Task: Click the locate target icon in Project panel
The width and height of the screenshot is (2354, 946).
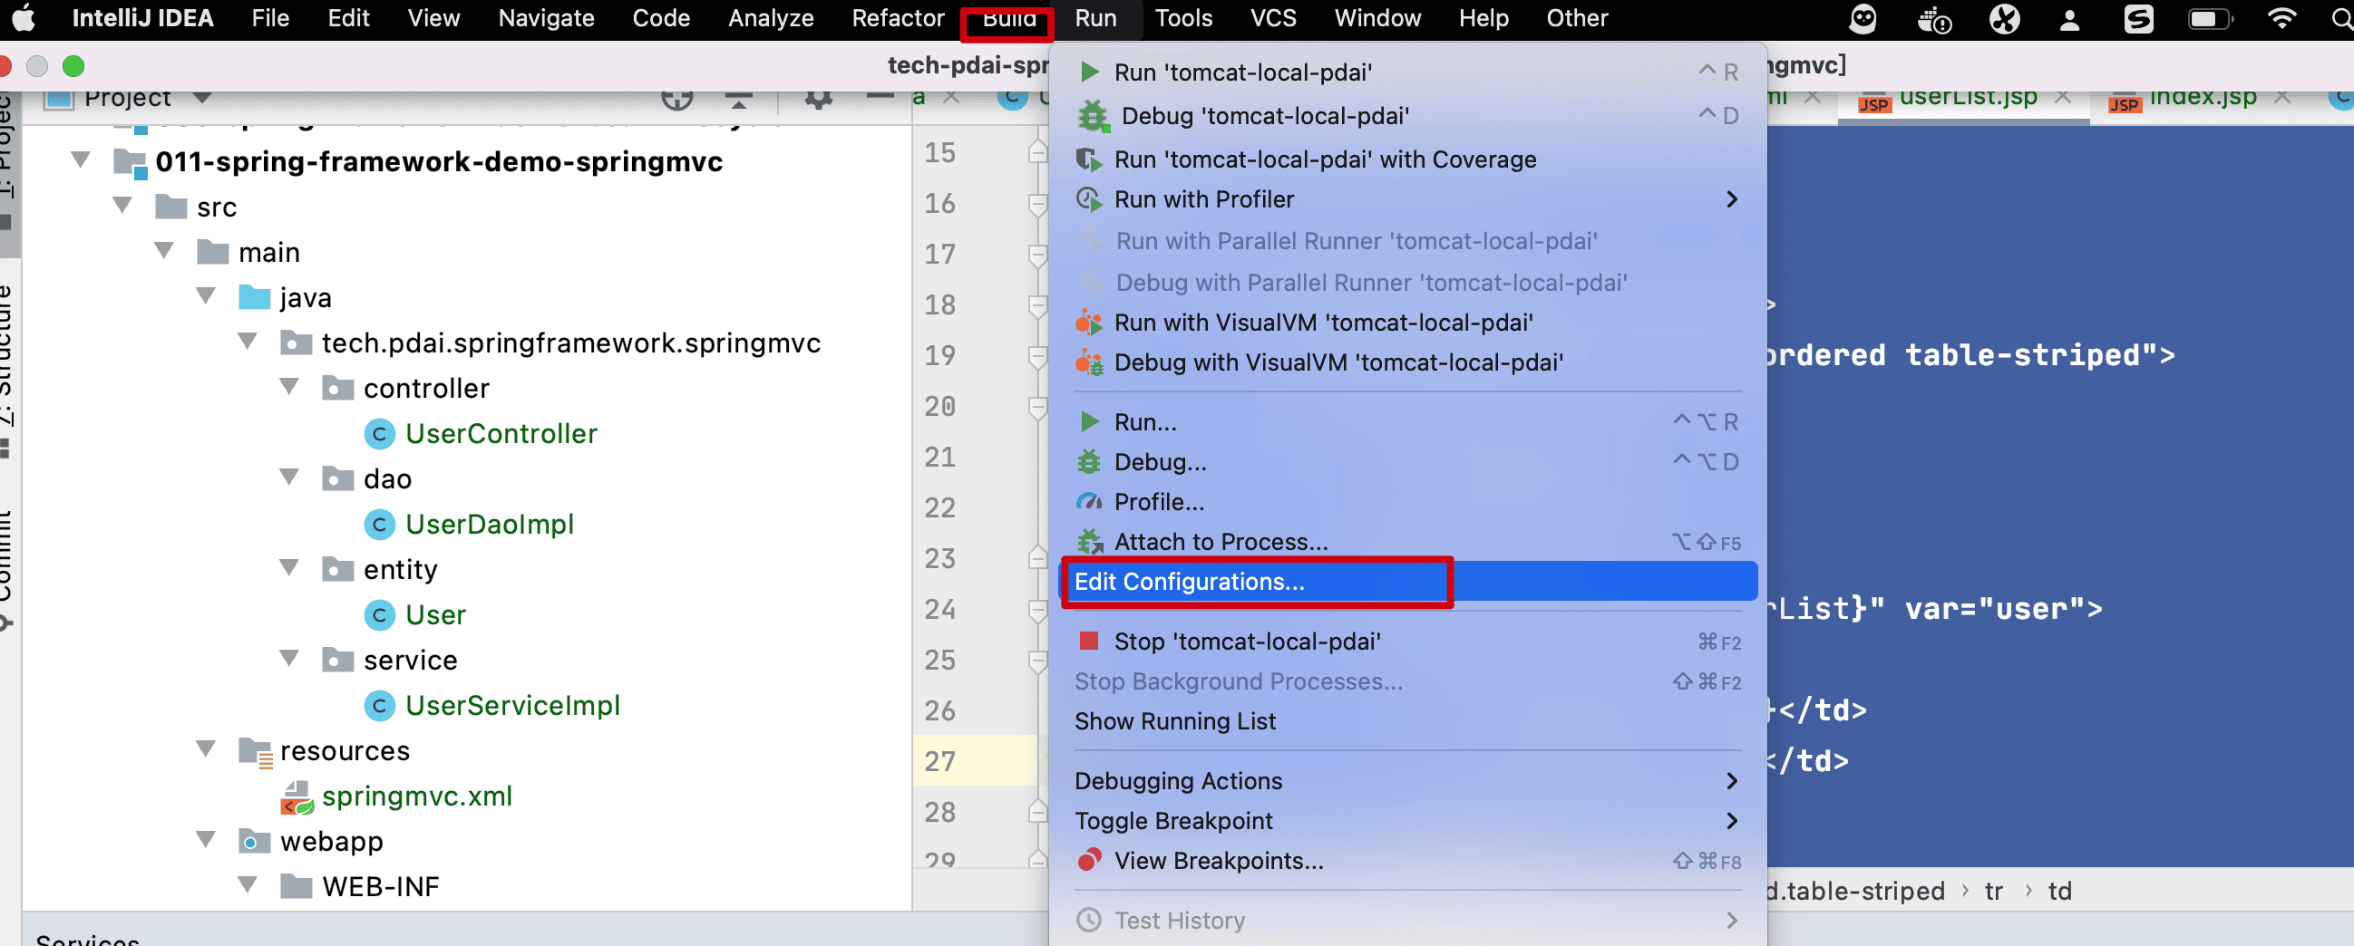Action: point(677,99)
